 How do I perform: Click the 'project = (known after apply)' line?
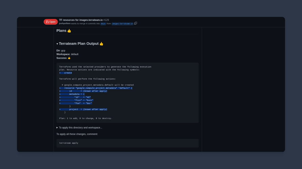click(x=83, y=109)
